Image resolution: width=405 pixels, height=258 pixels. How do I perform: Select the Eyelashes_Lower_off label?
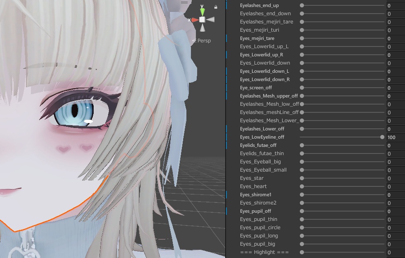pyautogui.click(x=262, y=129)
